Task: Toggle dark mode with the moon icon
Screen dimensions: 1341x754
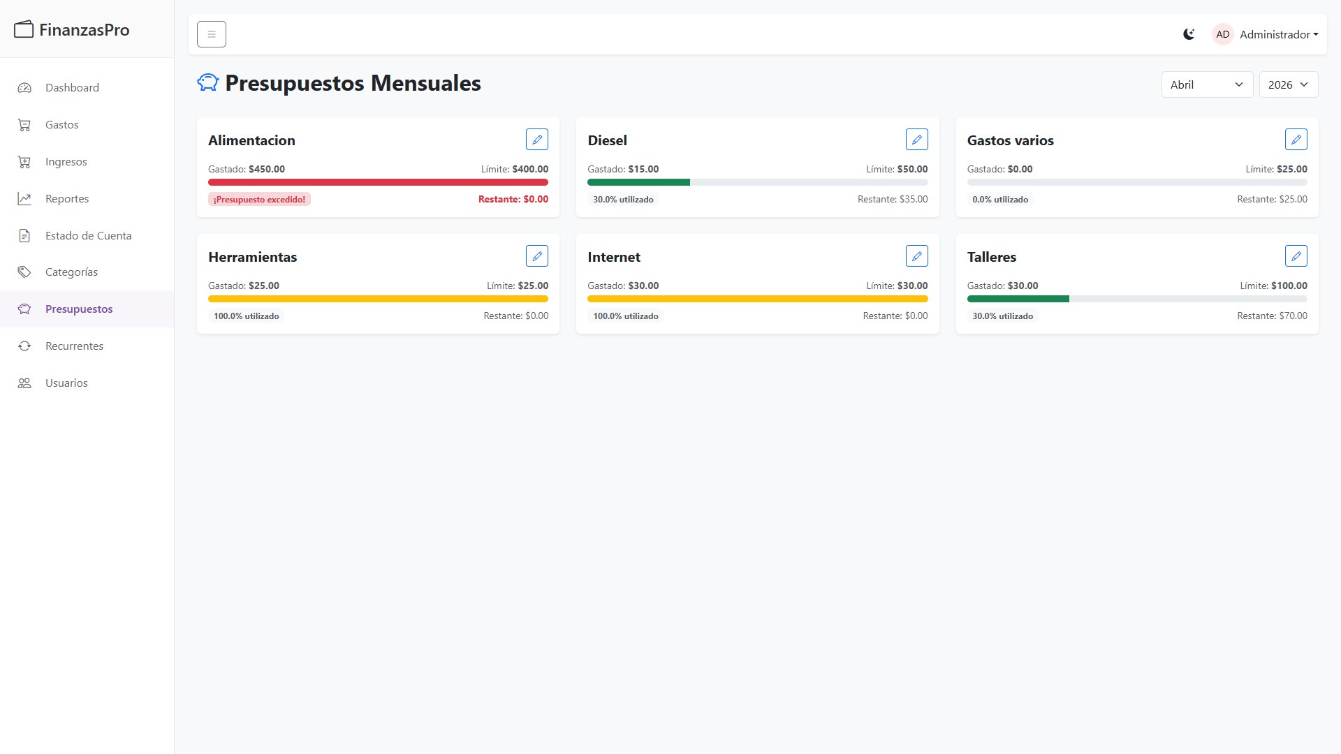Action: pos(1189,34)
